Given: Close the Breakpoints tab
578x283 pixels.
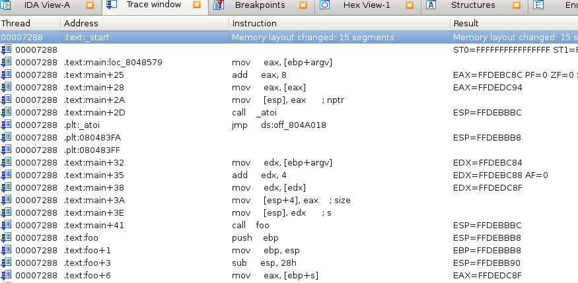Looking at the screenshot, I should tap(303, 5).
